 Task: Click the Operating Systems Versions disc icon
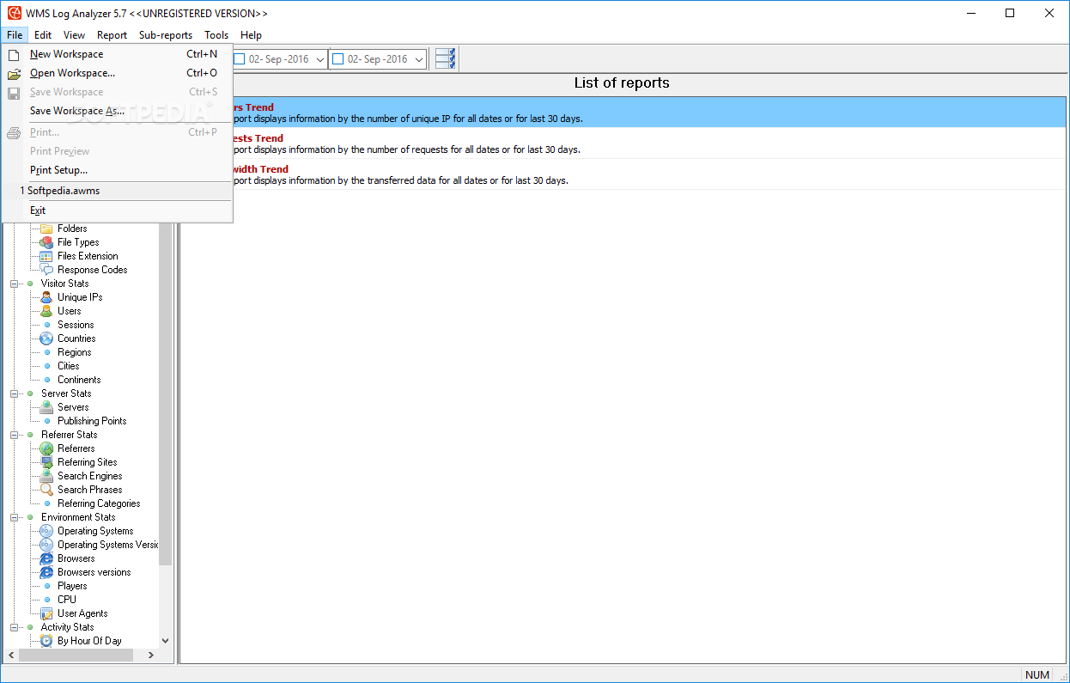click(46, 545)
